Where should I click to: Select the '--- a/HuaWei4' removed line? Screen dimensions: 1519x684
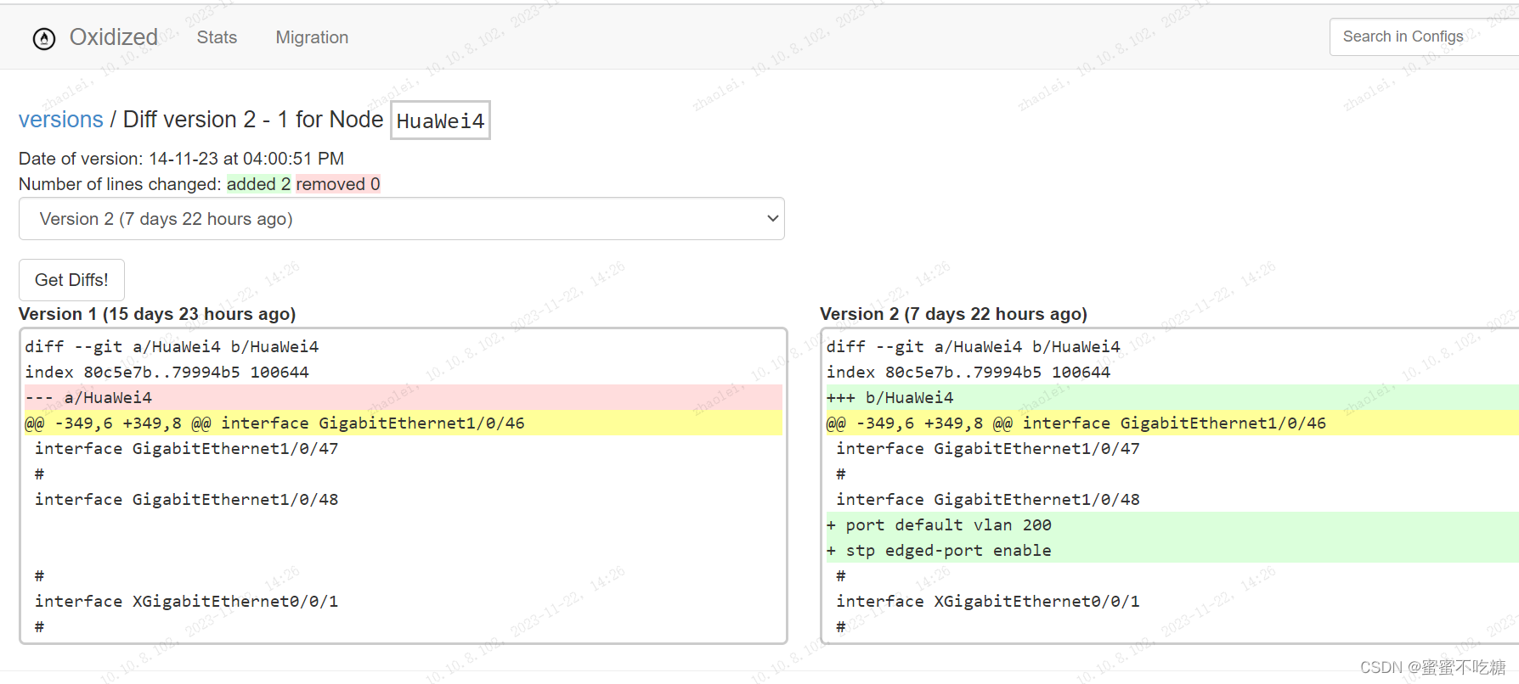[x=404, y=397]
